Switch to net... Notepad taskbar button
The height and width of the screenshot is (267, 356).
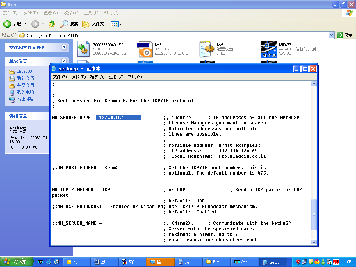273,262
